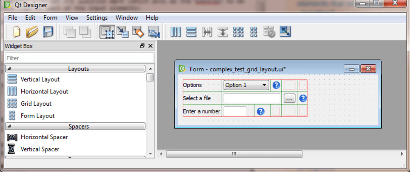The width and height of the screenshot is (410, 172).
Task: Open the Settings menu
Action: [x=97, y=18]
